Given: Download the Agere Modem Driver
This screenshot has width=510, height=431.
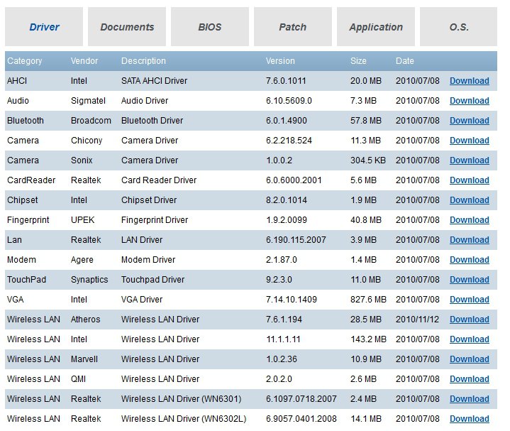Looking at the screenshot, I should click(470, 259).
